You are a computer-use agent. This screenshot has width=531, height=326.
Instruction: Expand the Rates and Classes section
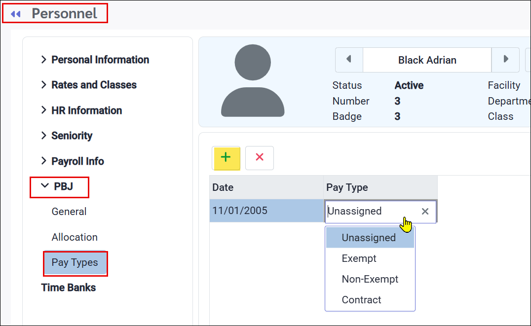[x=89, y=85]
